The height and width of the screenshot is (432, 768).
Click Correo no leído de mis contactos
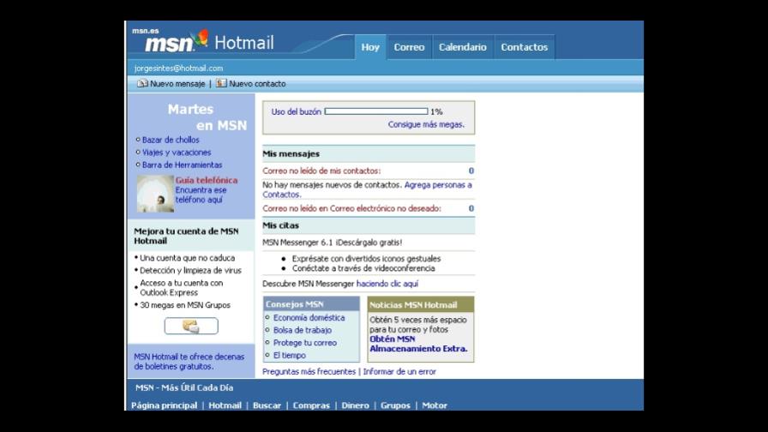click(321, 171)
